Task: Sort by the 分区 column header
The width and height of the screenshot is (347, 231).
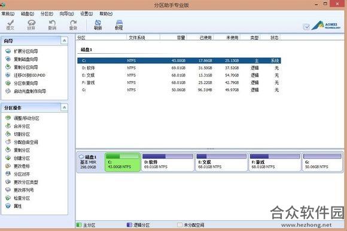Action: [x=101, y=38]
